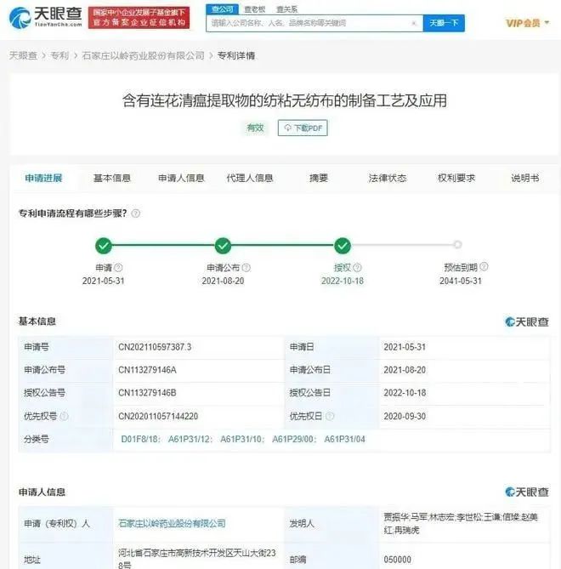The width and height of the screenshot is (561, 569).
Task: Click classification code A61P29/00
Action: point(293,439)
